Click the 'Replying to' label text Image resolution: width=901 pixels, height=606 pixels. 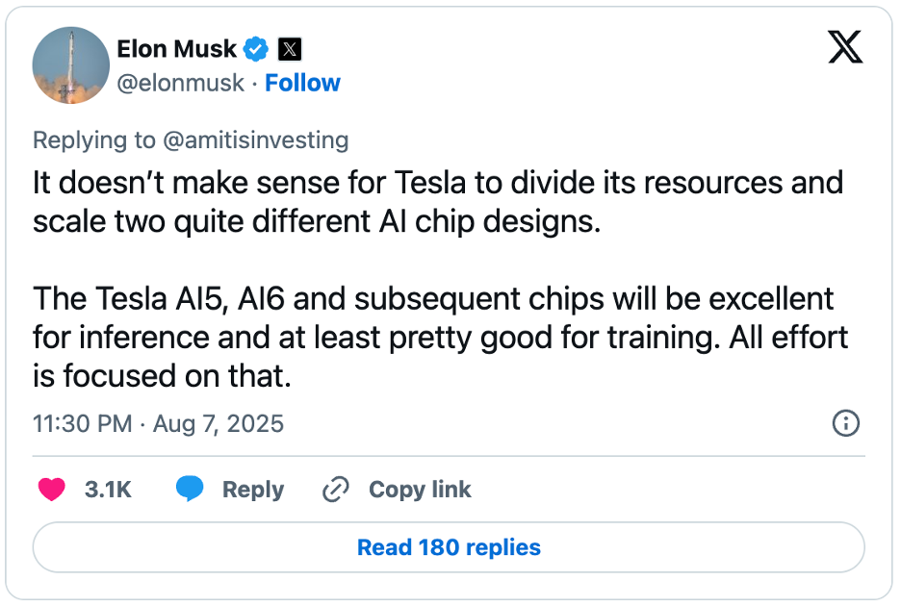point(94,140)
